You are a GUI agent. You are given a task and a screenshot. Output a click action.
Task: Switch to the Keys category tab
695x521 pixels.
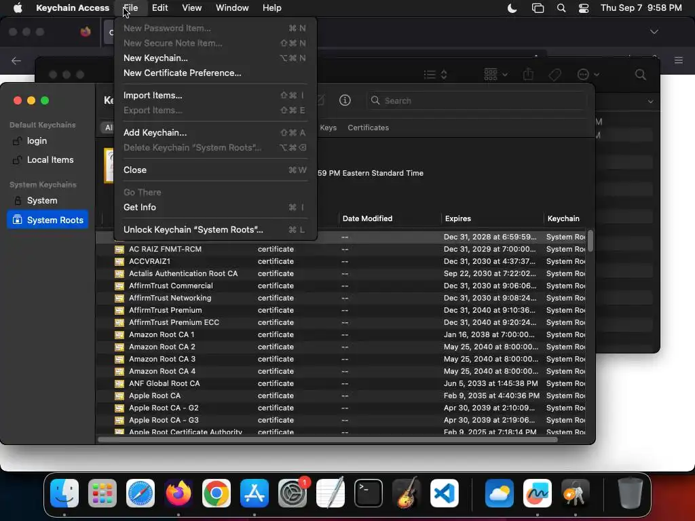(328, 128)
